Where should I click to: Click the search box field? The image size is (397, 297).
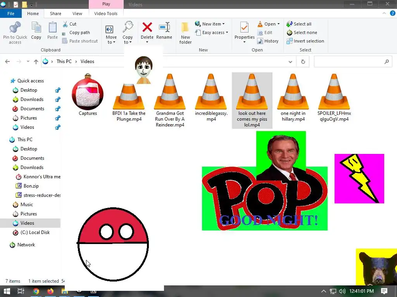point(353,61)
